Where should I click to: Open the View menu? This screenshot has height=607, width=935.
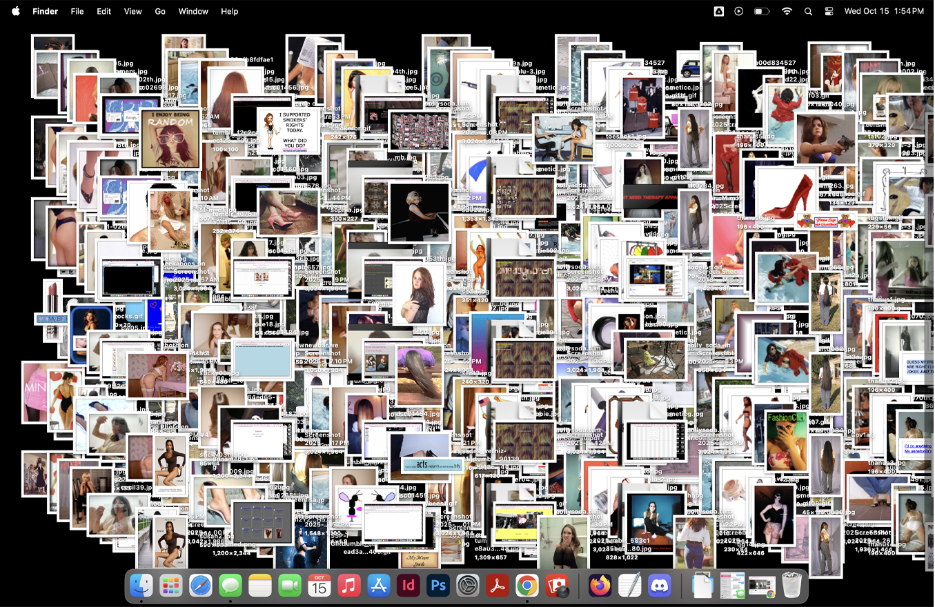click(132, 11)
